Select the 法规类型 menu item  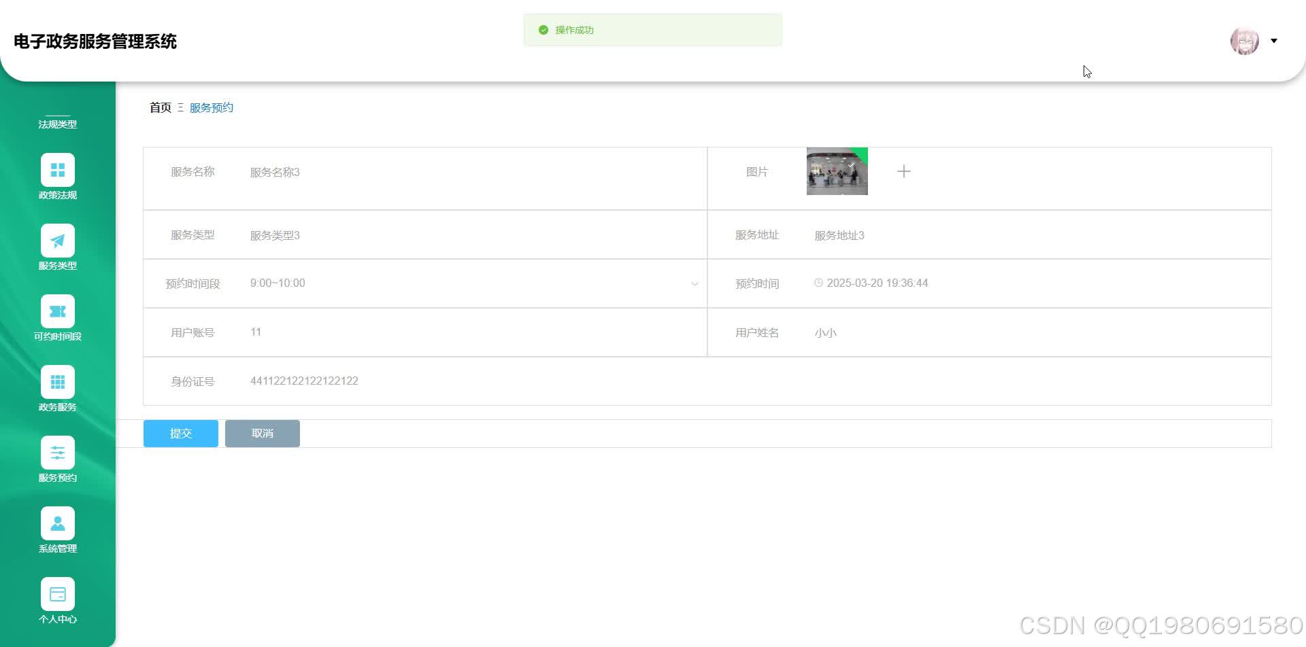(x=58, y=124)
